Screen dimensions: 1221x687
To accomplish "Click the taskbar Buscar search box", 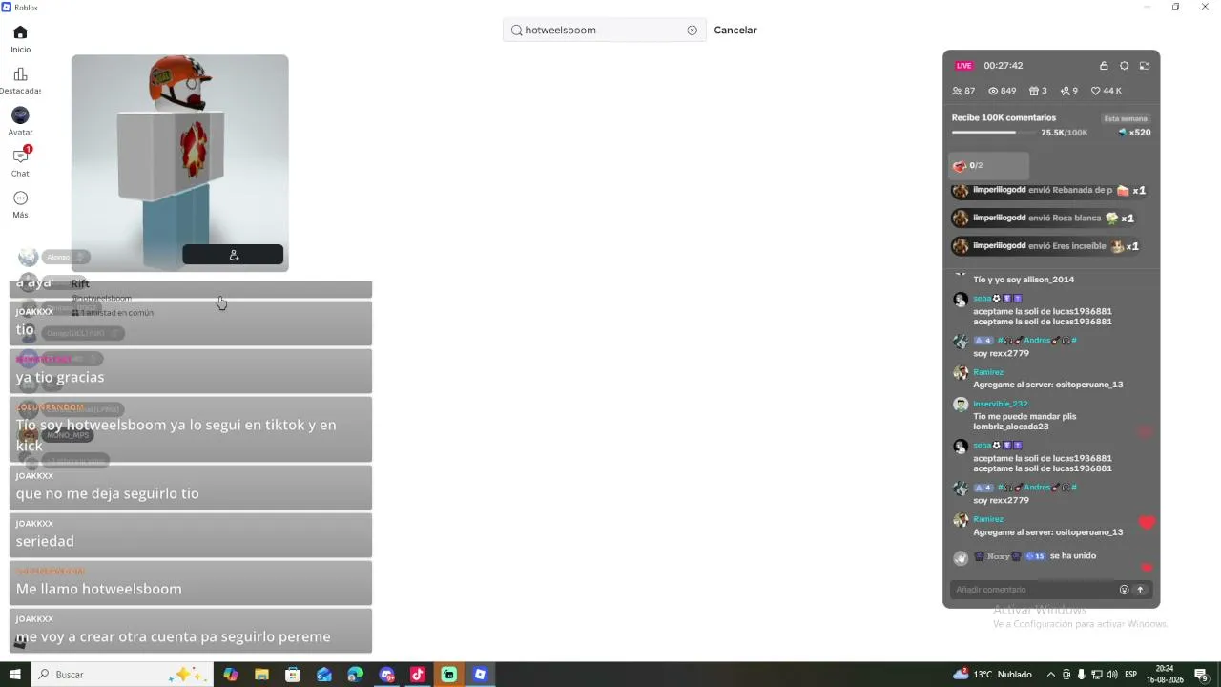I will pyautogui.click(x=122, y=675).
